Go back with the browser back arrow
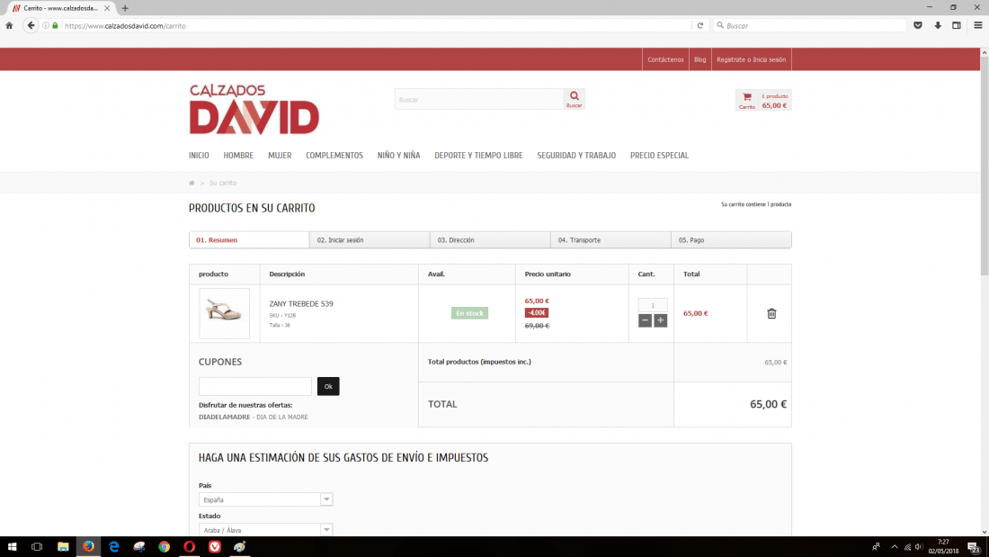 click(x=31, y=25)
